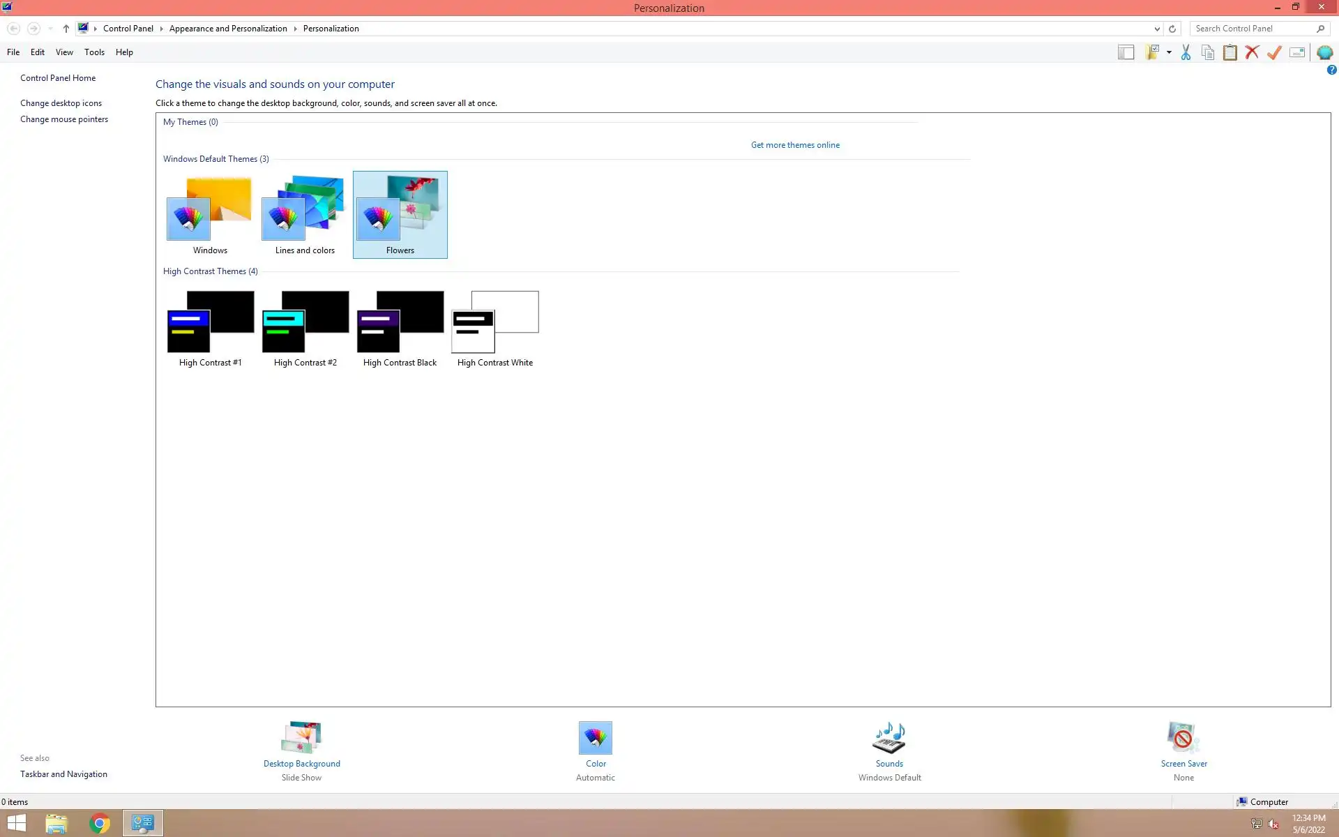The width and height of the screenshot is (1339, 837).
Task: Expand the address bar history dropdown
Action: (x=1157, y=29)
